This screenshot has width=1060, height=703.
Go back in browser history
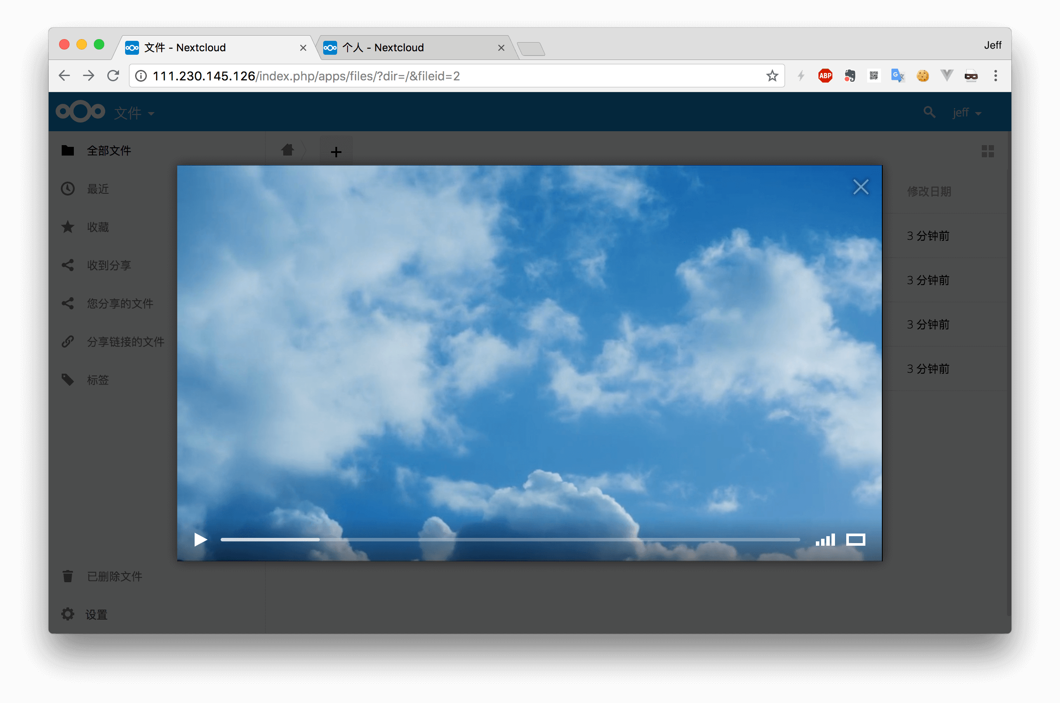pyautogui.click(x=65, y=76)
